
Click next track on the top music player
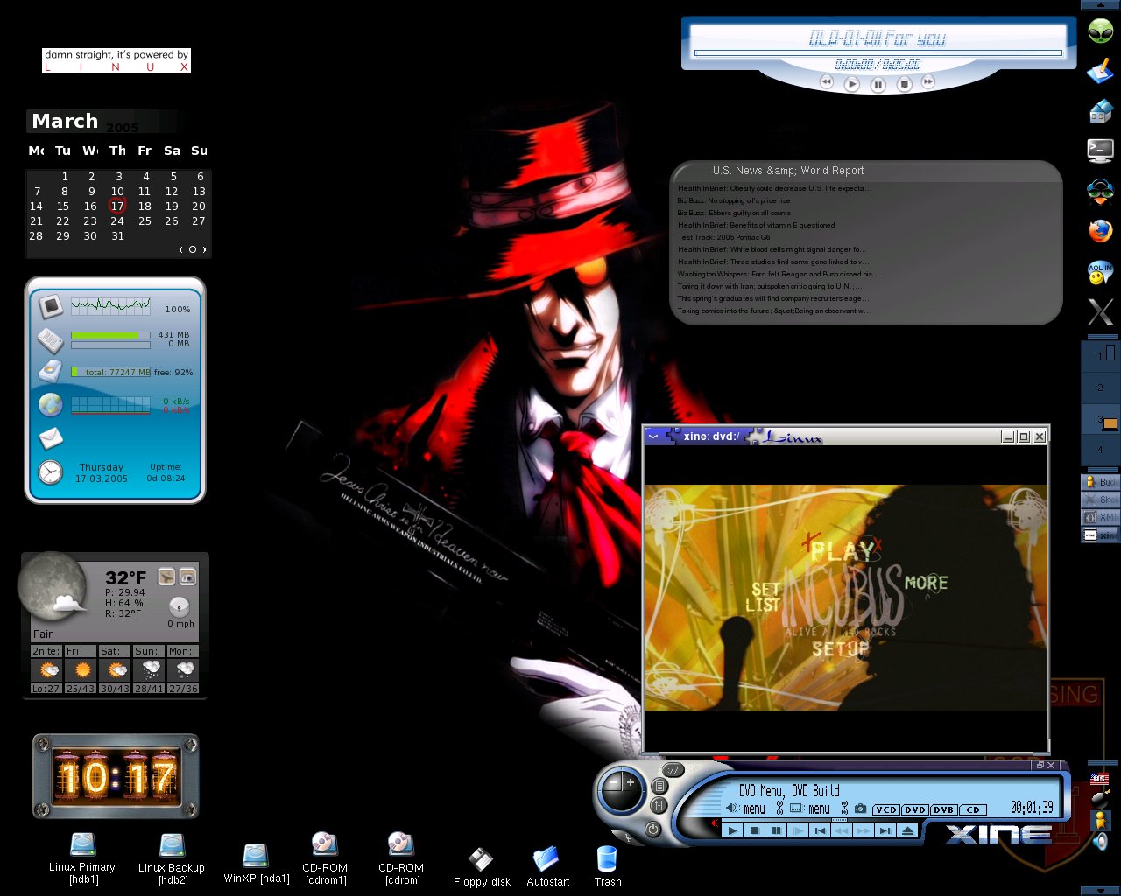[928, 81]
